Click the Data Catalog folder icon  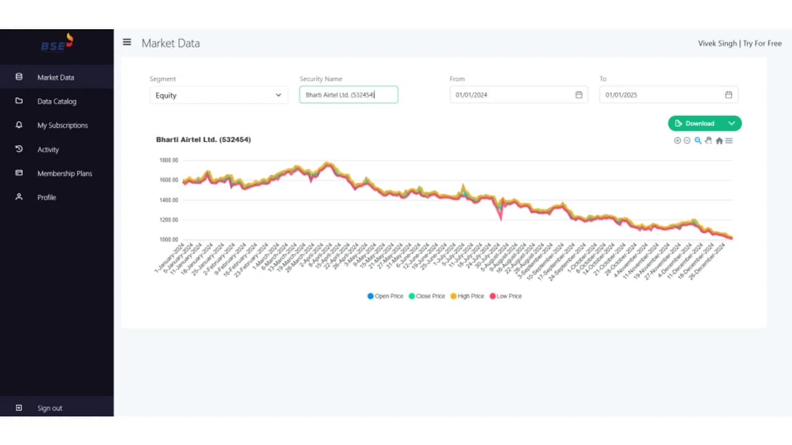[19, 101]
